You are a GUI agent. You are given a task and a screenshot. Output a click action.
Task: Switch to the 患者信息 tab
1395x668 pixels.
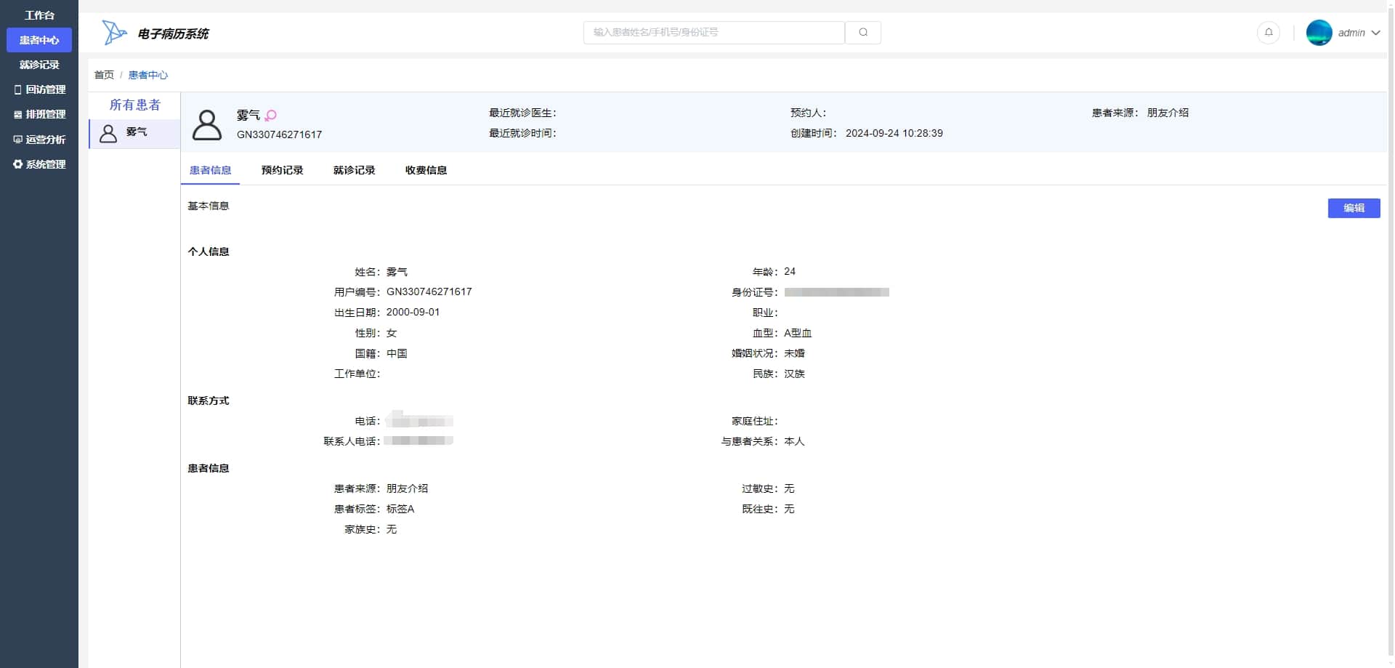click(x=210, y=170)
